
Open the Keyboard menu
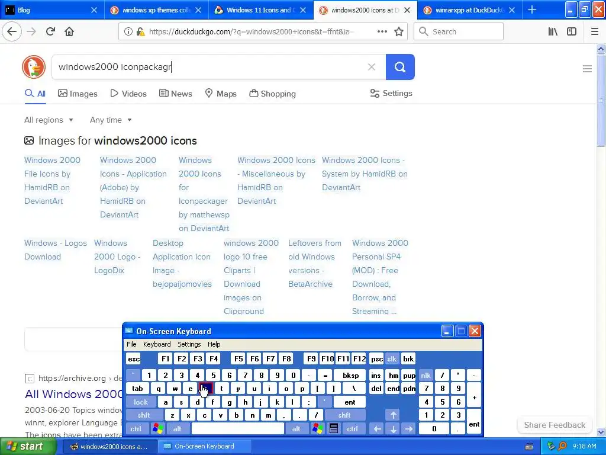pos(156,344)
